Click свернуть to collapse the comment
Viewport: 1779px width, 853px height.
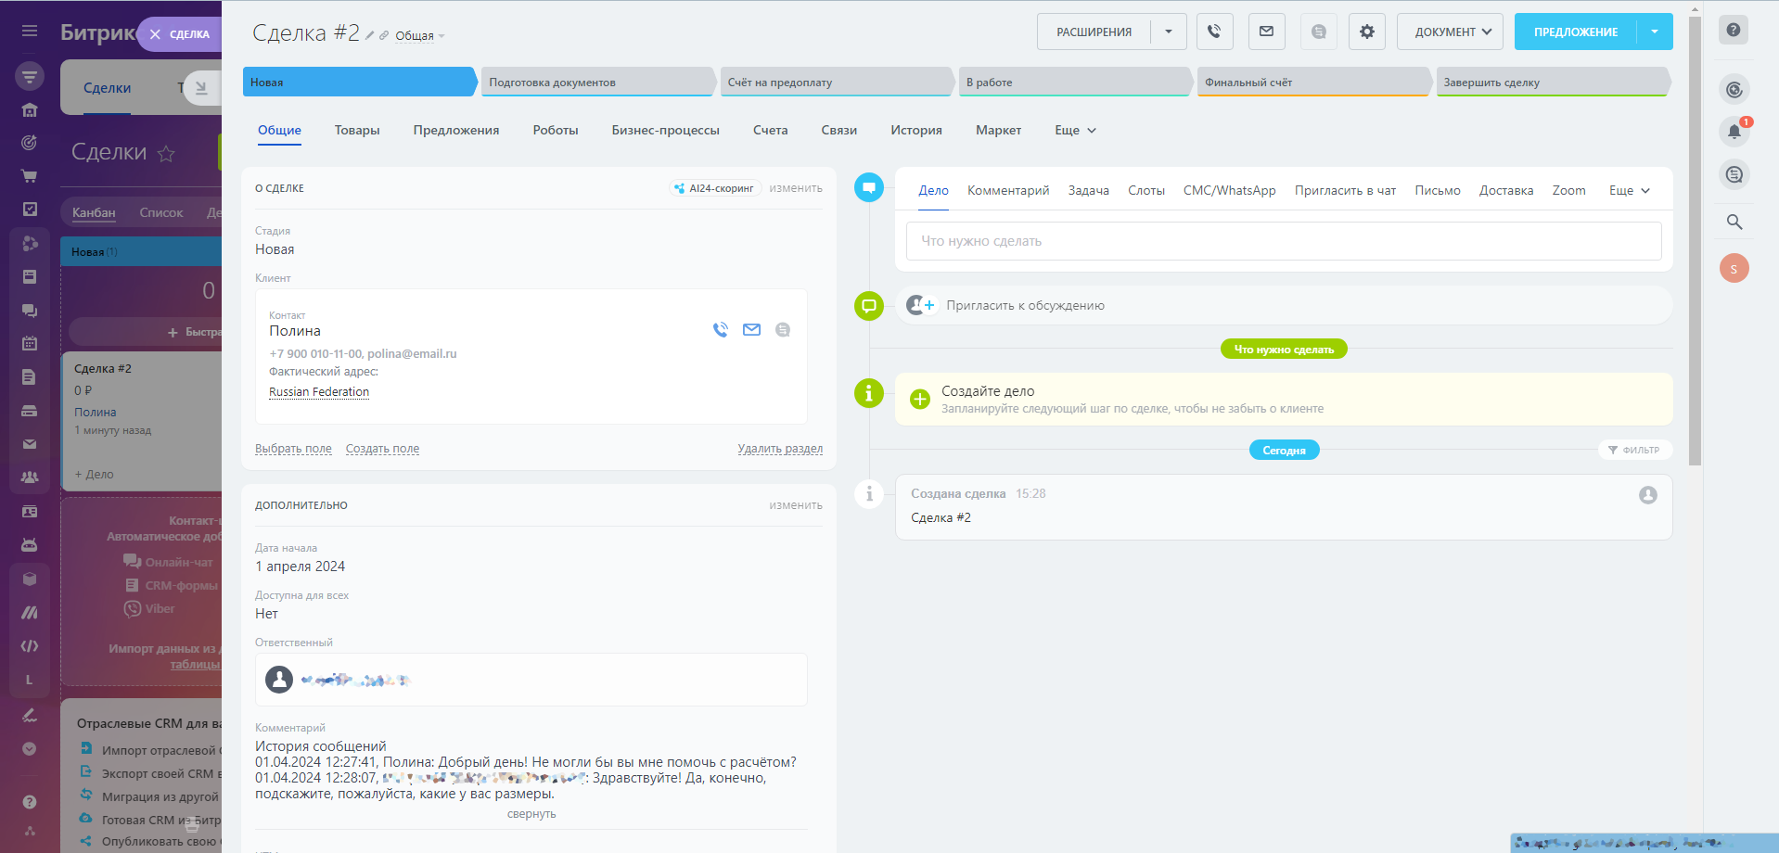tap(531, 814)
